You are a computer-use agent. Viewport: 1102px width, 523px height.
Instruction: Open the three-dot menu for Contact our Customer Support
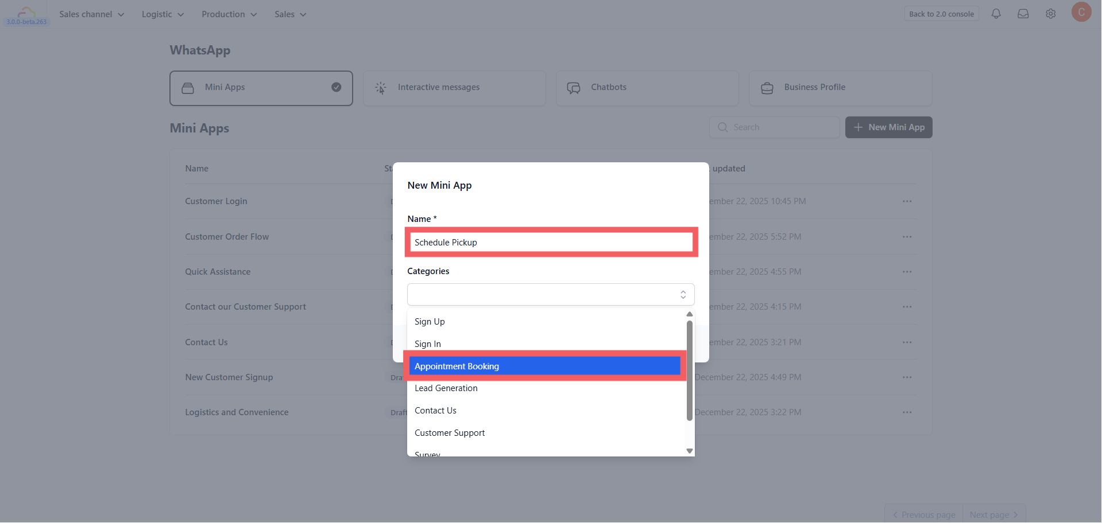907,307
